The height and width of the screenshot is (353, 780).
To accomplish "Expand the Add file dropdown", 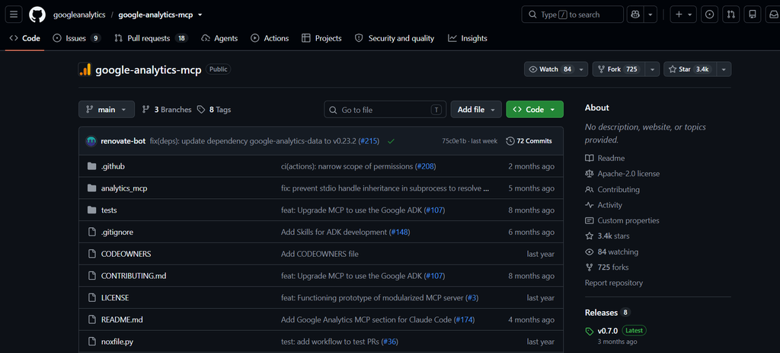I will point(476,110).
